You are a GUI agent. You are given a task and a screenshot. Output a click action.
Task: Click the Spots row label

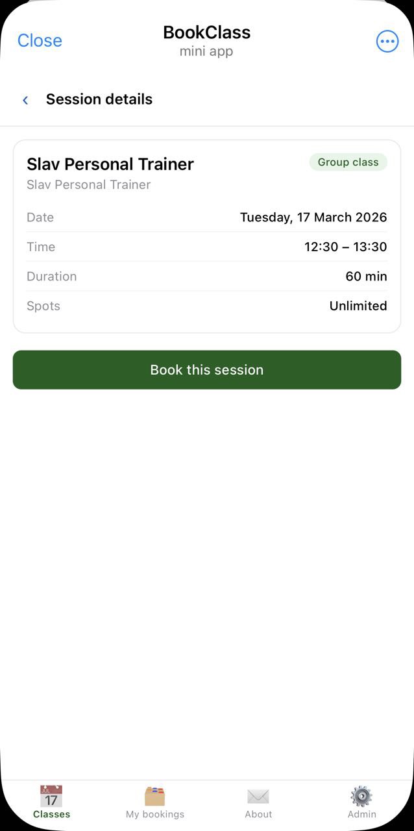[x=43, y=306]
